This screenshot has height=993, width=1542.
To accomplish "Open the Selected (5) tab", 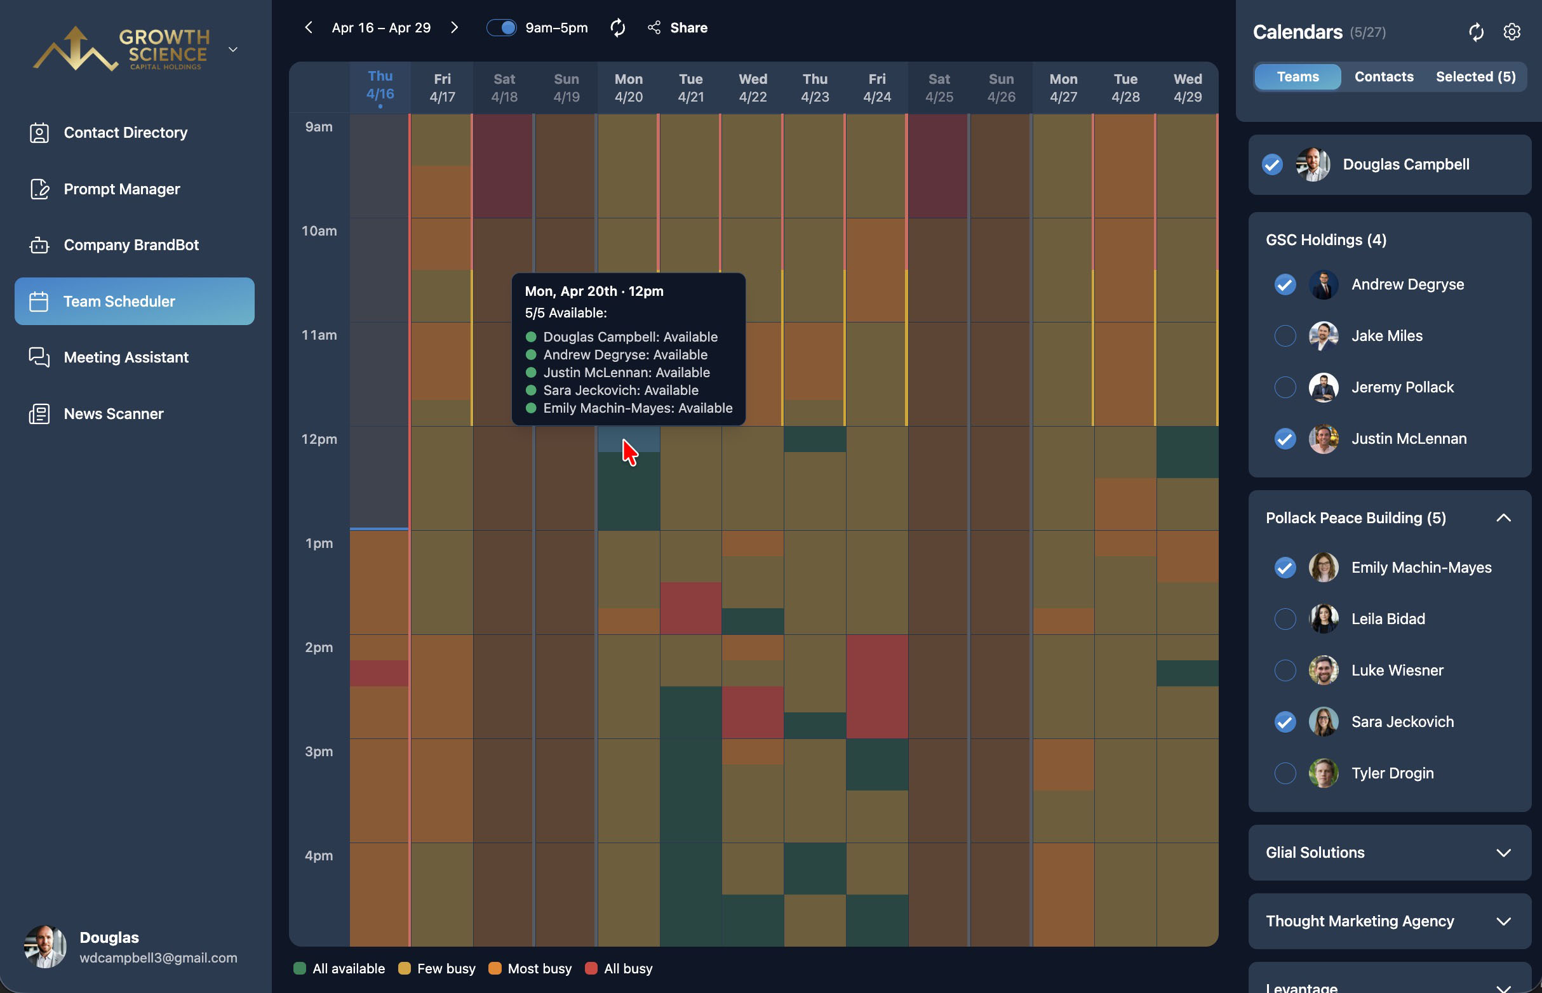I will pos(1475,77).
